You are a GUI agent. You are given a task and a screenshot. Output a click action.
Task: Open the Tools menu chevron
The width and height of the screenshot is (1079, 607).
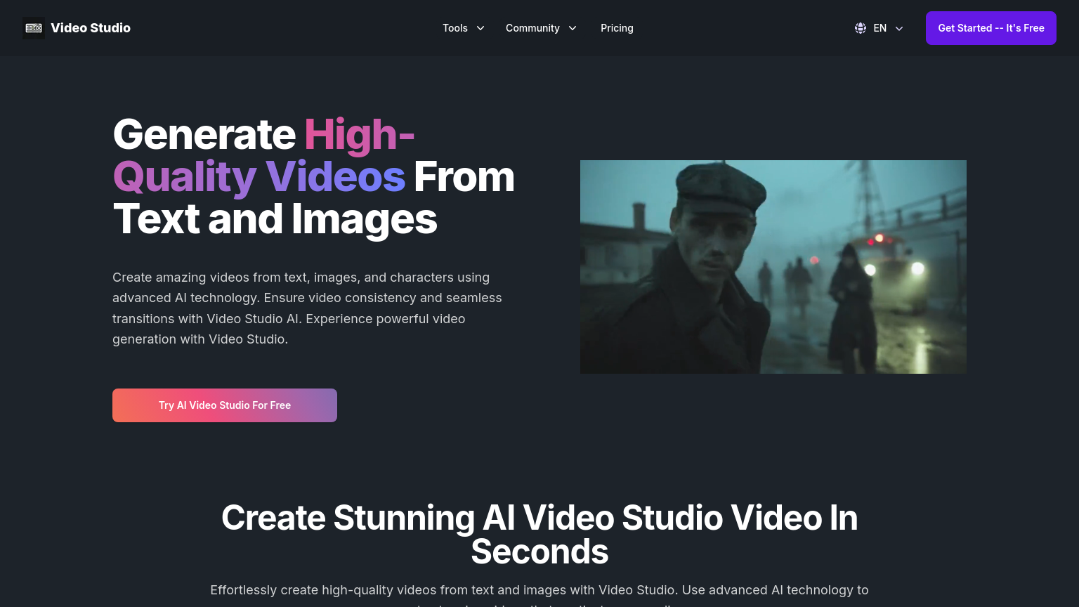pos(480,28)
